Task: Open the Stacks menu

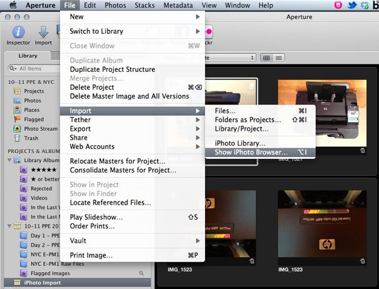Action: tap(144, 5)
